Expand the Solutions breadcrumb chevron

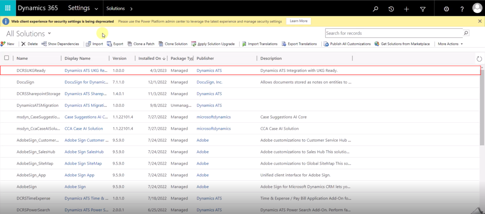pyautogui.click(x=131, y=9)
